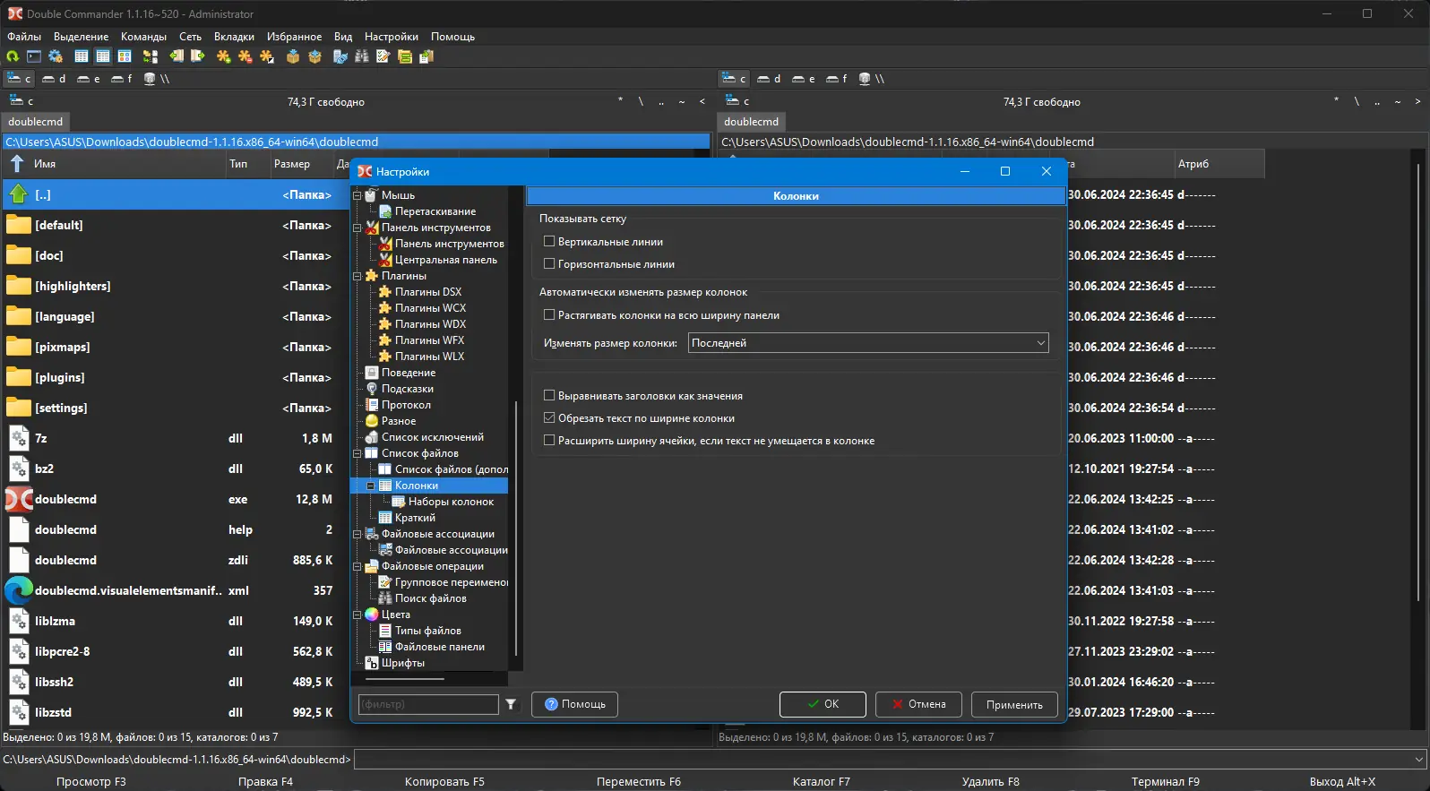The width and height of the screenshot is (1430, 791).
Task: Click the green Refresh toolbar icon
Action: pos(13,56)
